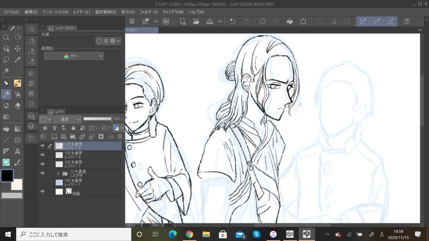This screenshot has height=241, width=429.
Task: Toggle first snap to ruler button
Action: pos(363,21)
